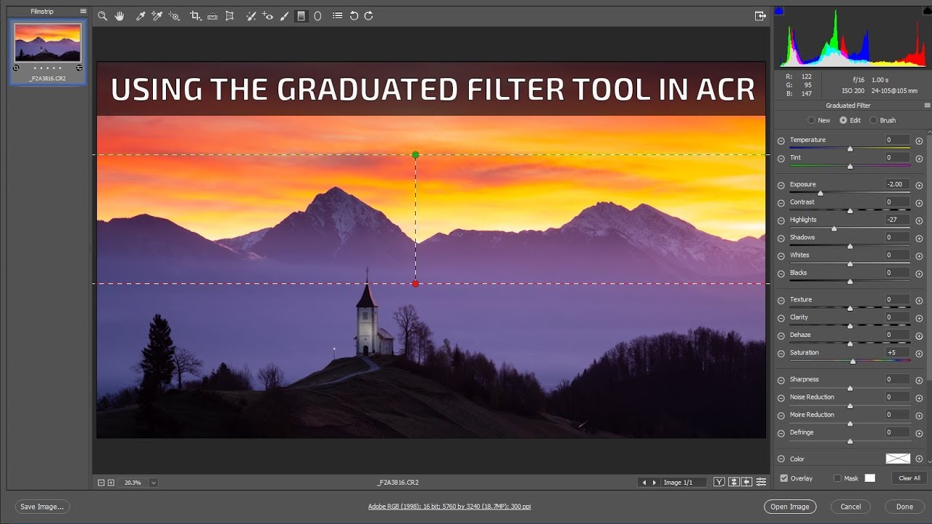
Task: Decrease Exposure with minus button
Action: tap(781, 186)
